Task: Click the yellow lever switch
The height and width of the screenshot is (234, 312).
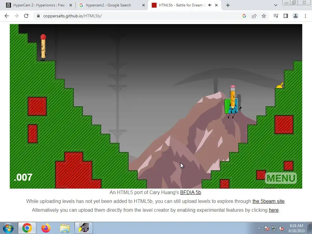Action: click(x=280, y=86)
